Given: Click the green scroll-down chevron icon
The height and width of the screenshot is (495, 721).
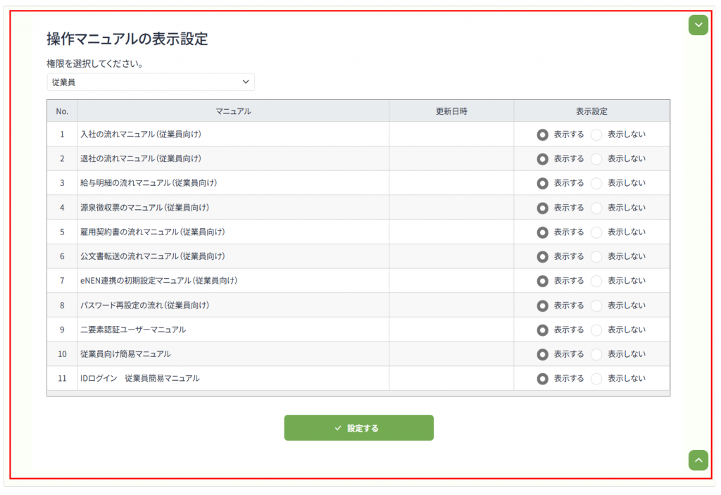Looking at the screenshot, I should [x=698, y=25].
